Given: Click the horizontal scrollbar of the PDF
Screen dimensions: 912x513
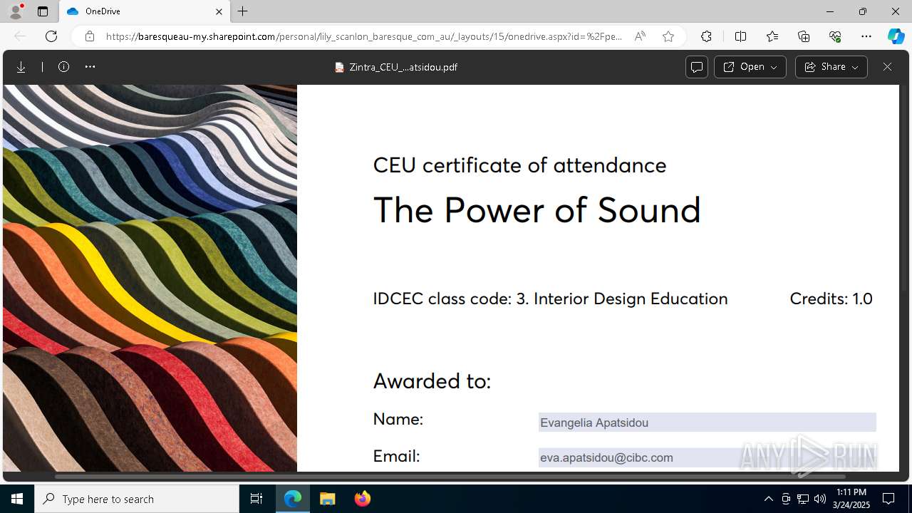Looking at the screenshot, I should (450, 476).
